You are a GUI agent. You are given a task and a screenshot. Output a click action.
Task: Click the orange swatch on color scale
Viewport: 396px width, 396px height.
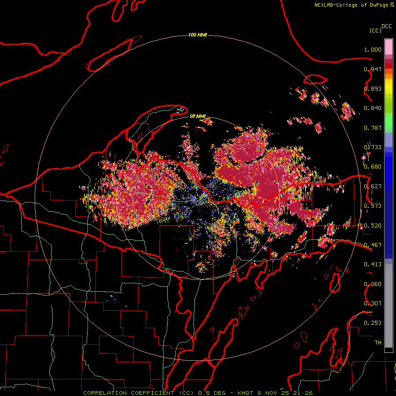pos(389,76)
